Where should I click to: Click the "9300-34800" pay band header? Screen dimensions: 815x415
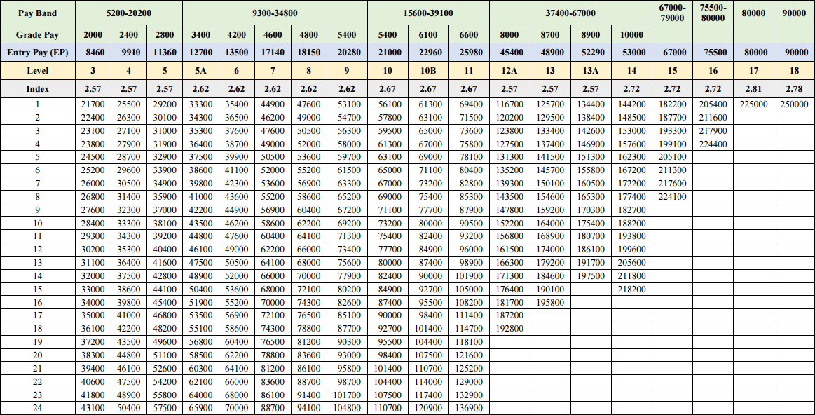pos(275,13)
